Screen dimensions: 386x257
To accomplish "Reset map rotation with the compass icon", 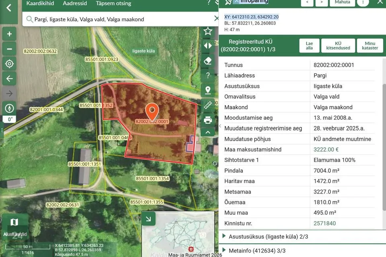I will (9, 108).
